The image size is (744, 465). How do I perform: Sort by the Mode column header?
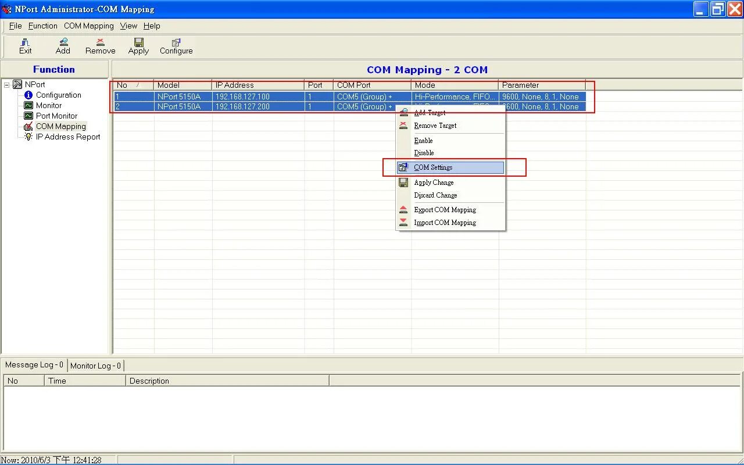pyautogui.click(x=455, y=85)
